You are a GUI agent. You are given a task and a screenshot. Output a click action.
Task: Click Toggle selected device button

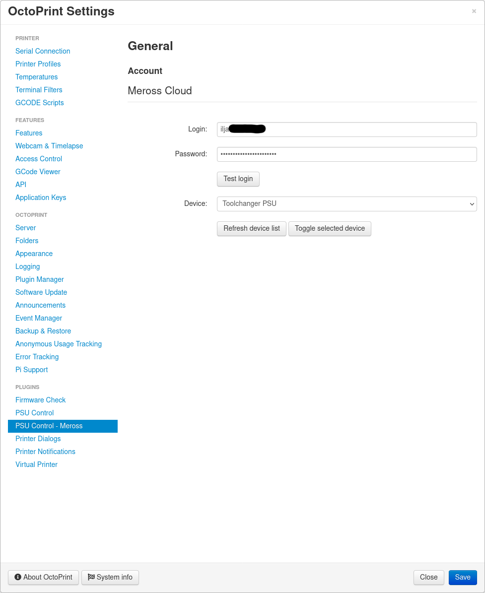tap(330, 228)
